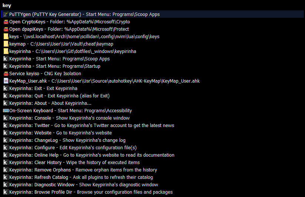Viewport: 305px width, 197px height.
Task: Click the icon beside Open CryptoKeys
Action: [6, 21]
